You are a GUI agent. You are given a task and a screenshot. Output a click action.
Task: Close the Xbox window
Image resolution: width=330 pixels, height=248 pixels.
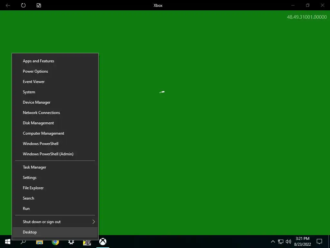[322, 5]
